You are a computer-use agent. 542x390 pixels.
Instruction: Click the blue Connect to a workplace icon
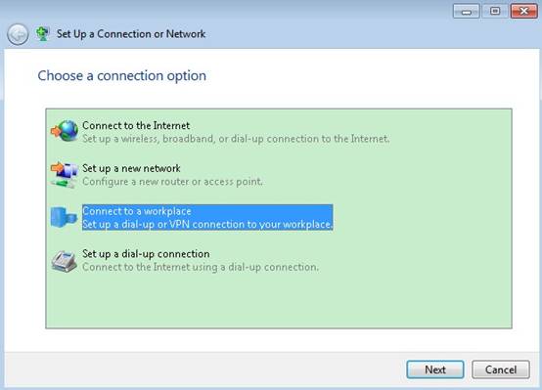click(x=64, y=217)
